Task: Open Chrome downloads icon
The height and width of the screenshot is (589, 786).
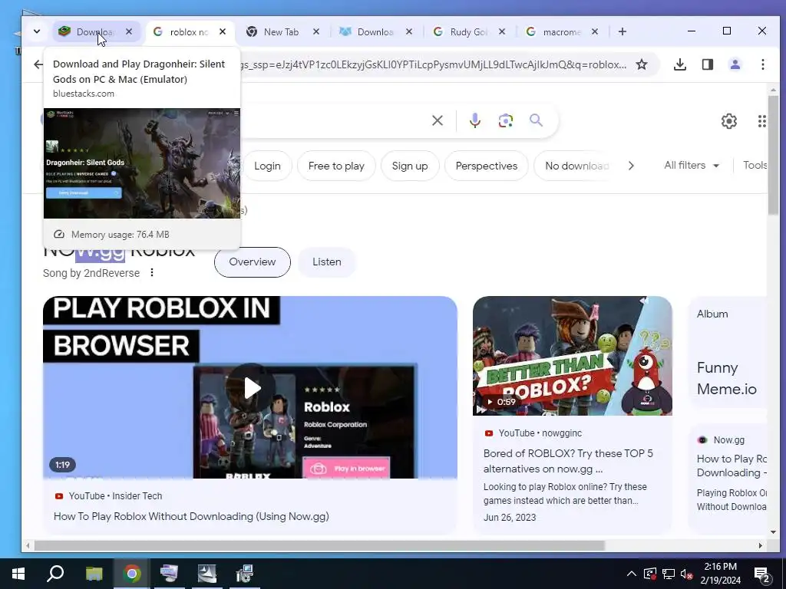Action: [x=680, y=64]
